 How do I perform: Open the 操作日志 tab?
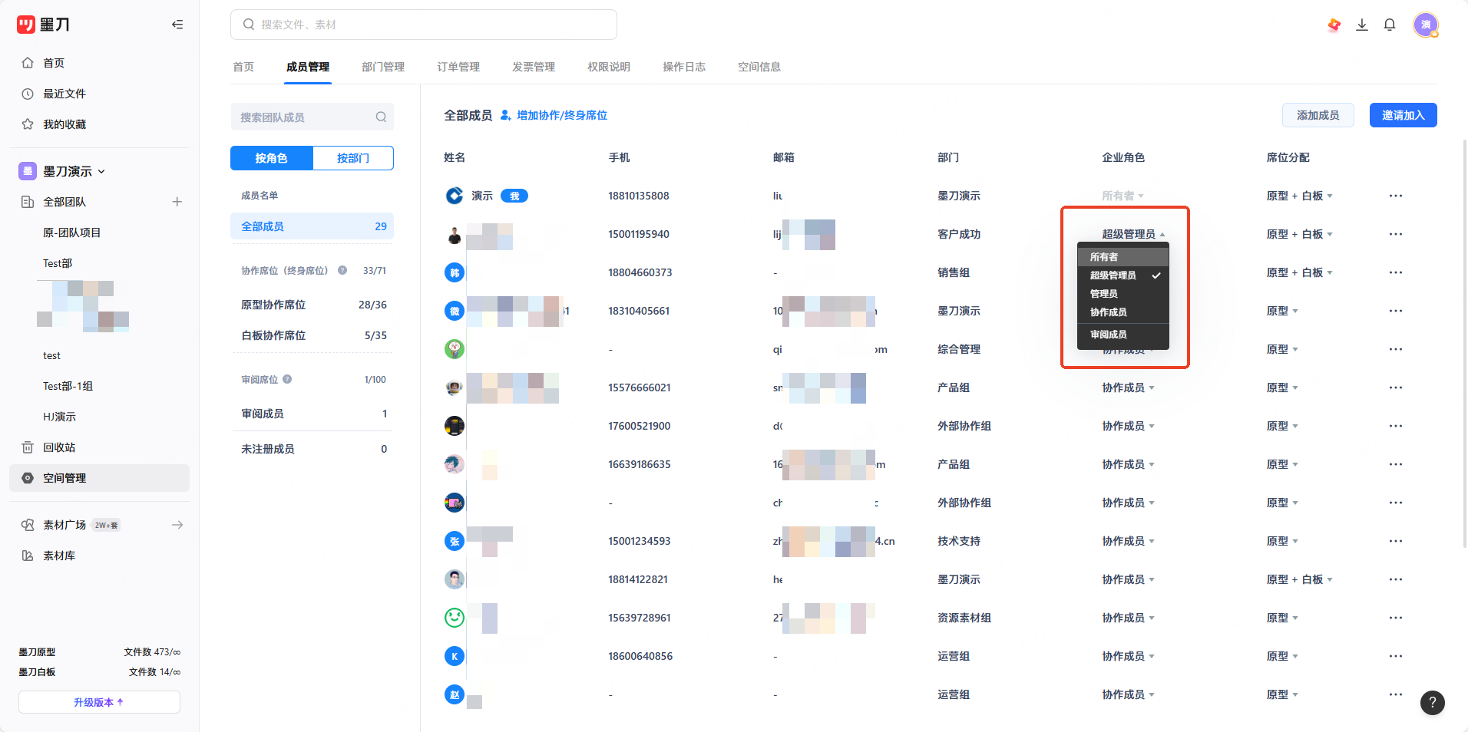(684, 67)
